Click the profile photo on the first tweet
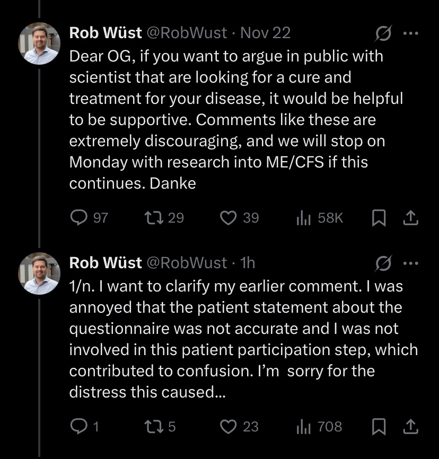 pyautogui.click(x=39, y=43)
